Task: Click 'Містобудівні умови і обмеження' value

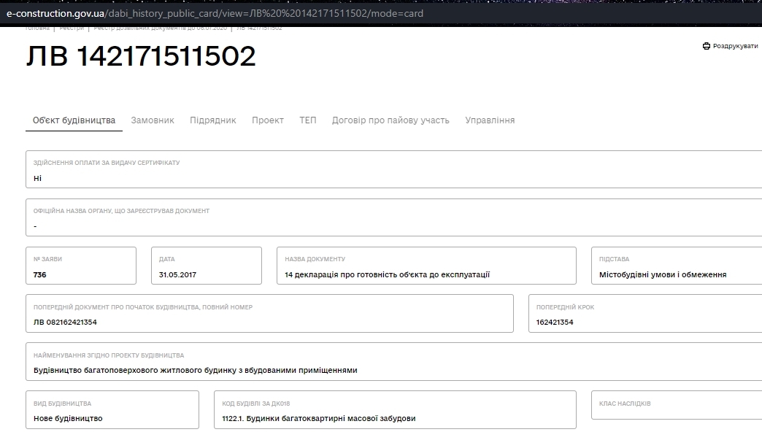Action: pos(663,274)
